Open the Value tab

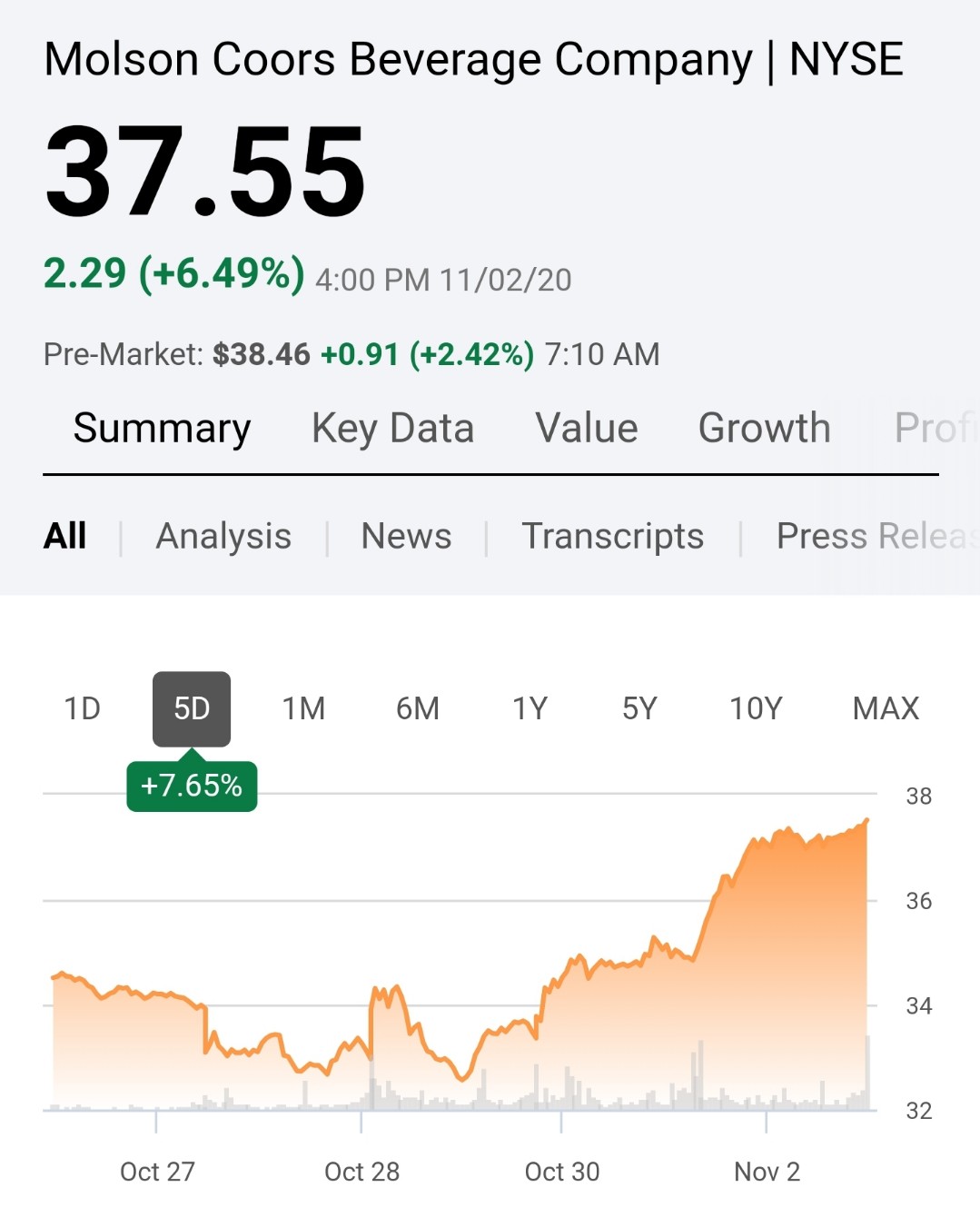[587, 429]
